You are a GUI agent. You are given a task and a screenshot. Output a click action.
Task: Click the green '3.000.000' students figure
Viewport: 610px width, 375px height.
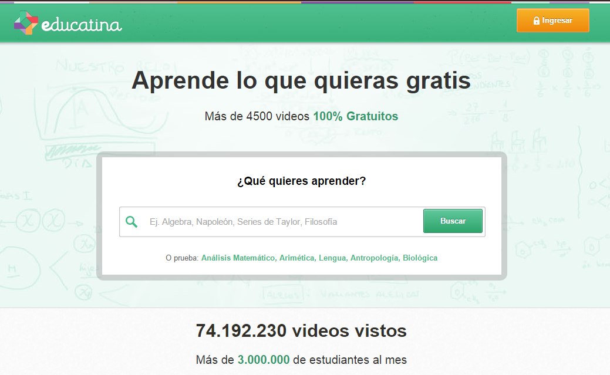tap(263, 360)
